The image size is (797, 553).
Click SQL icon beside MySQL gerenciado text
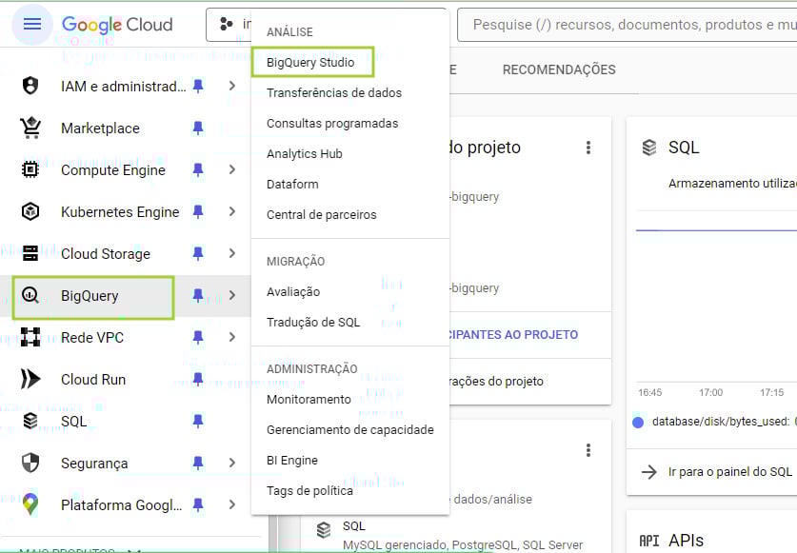click(x=324, y=530)
